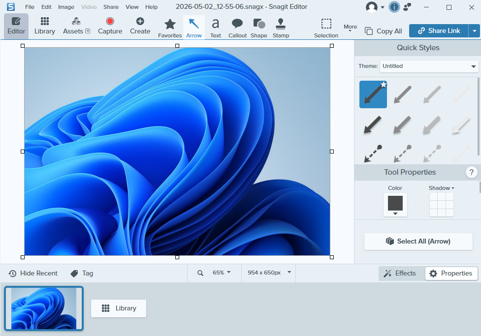The height and width of the screenshot is (336, 481).
Task: Open the Help menu
Action: click(x=151, y=7)
